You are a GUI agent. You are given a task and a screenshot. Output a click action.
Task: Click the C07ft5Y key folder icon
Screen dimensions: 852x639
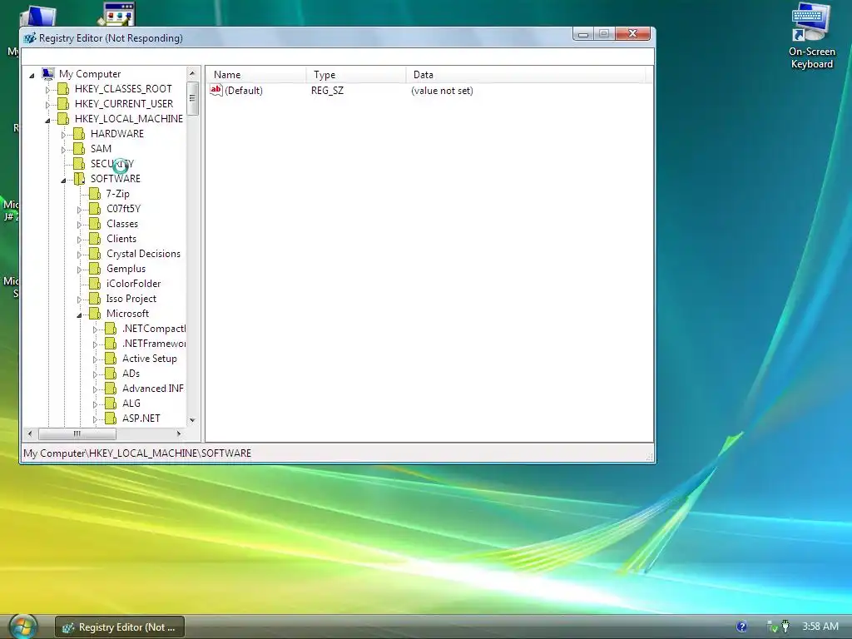click(x=95, y=209)
